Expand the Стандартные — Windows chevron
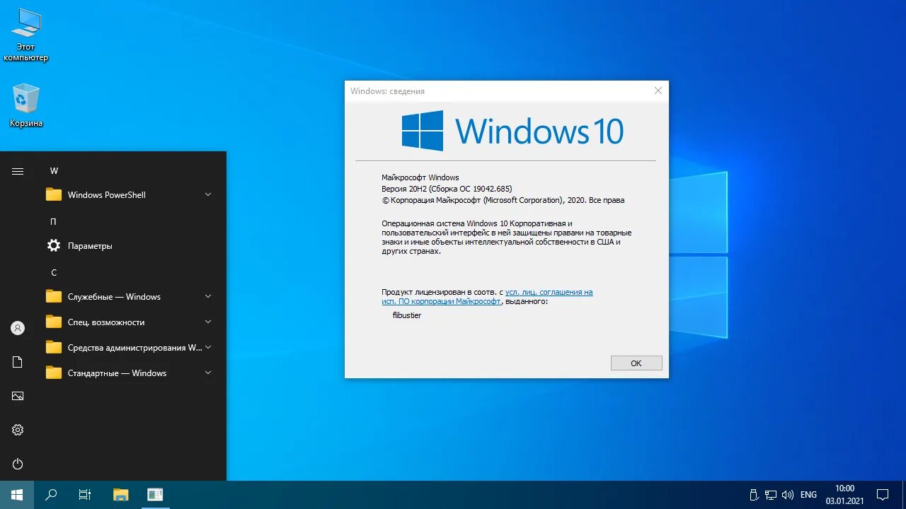The width and height of the screenshot is (906, 509). (x=208, y=373)
